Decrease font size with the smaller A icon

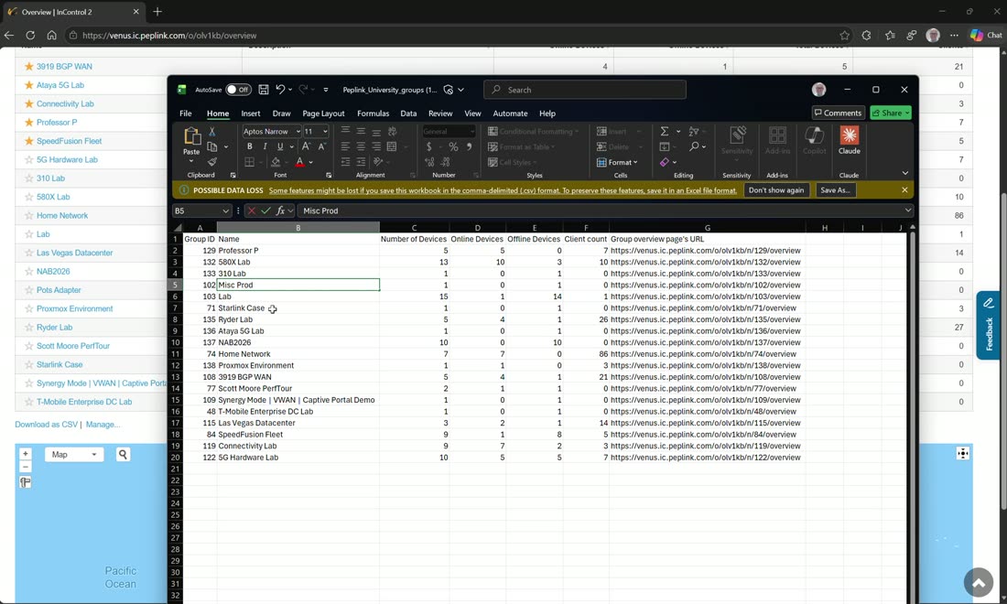pos(321,146)
